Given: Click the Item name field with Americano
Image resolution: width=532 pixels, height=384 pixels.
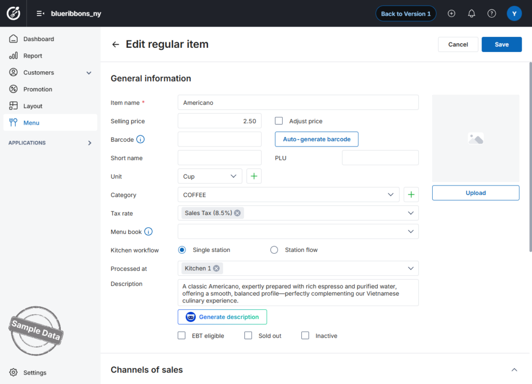Looking at the screenshot, I should 298,102.
